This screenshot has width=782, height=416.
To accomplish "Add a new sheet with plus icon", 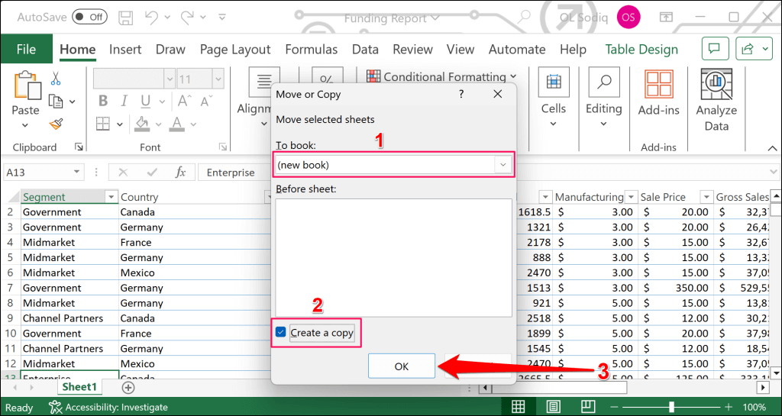I will click(x=128, y=387).
